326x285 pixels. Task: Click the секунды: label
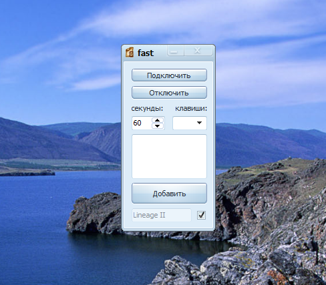coord(147,109)
